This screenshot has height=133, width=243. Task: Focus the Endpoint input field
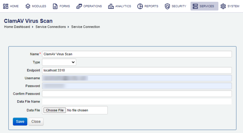tap(137, 70)
